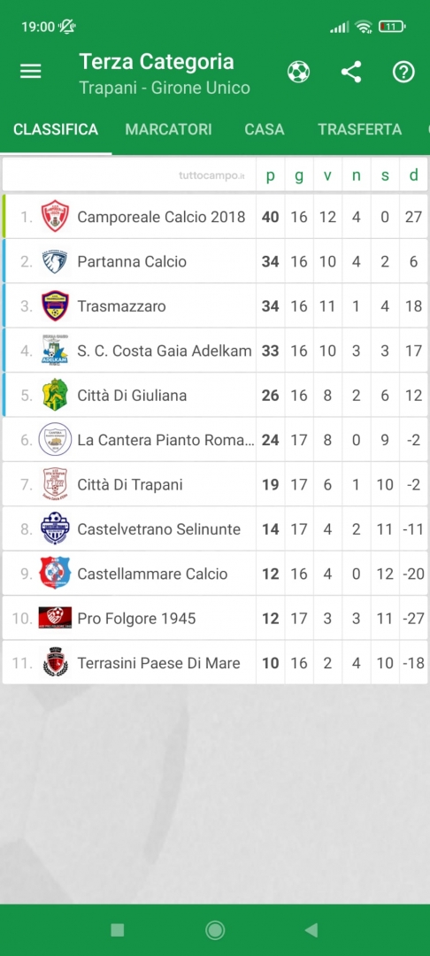The image size is (430, 956).
Task: Open the TRASFERTA tab
Action: point(359,129)
